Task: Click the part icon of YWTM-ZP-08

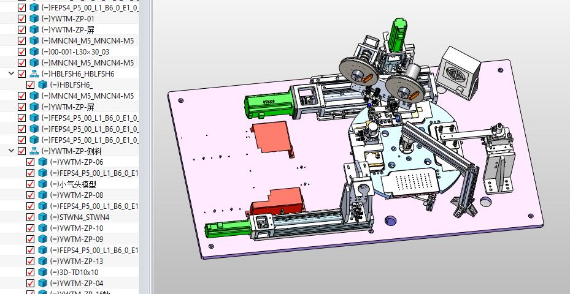Action: coord(42,195)
